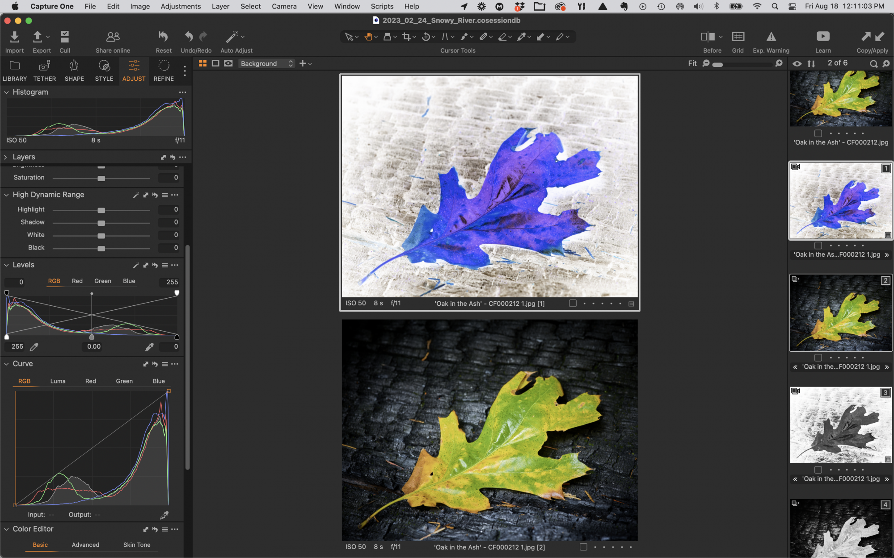This screenshot has height=558, width=894.
Task: Click Auto adjust wand in Levels header
Action: (136, 265)
